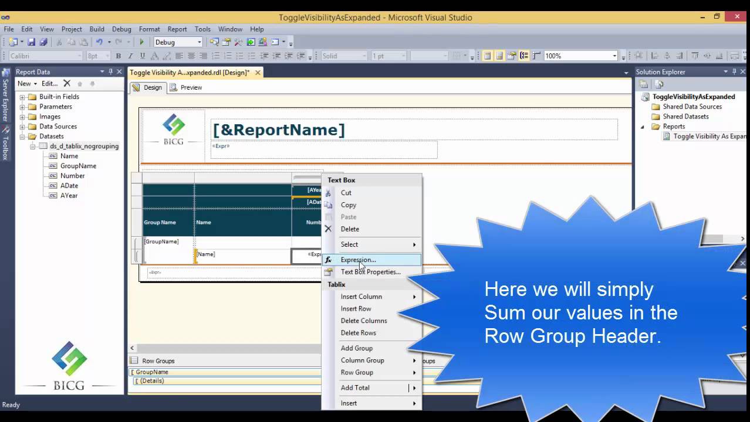
Task: Toggle the Report Footer display toolbar button
Action: [x=499, y=56]
